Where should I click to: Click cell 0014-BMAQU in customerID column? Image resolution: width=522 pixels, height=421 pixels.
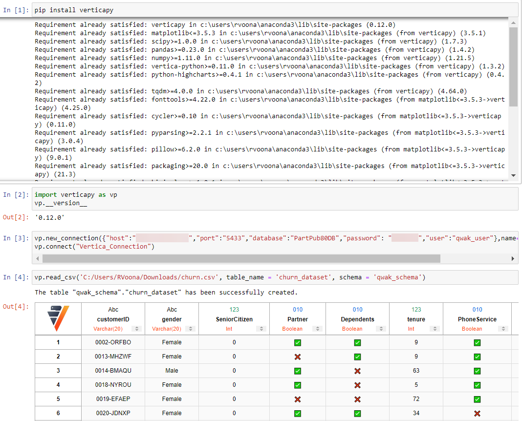click(x=113, y=371)
